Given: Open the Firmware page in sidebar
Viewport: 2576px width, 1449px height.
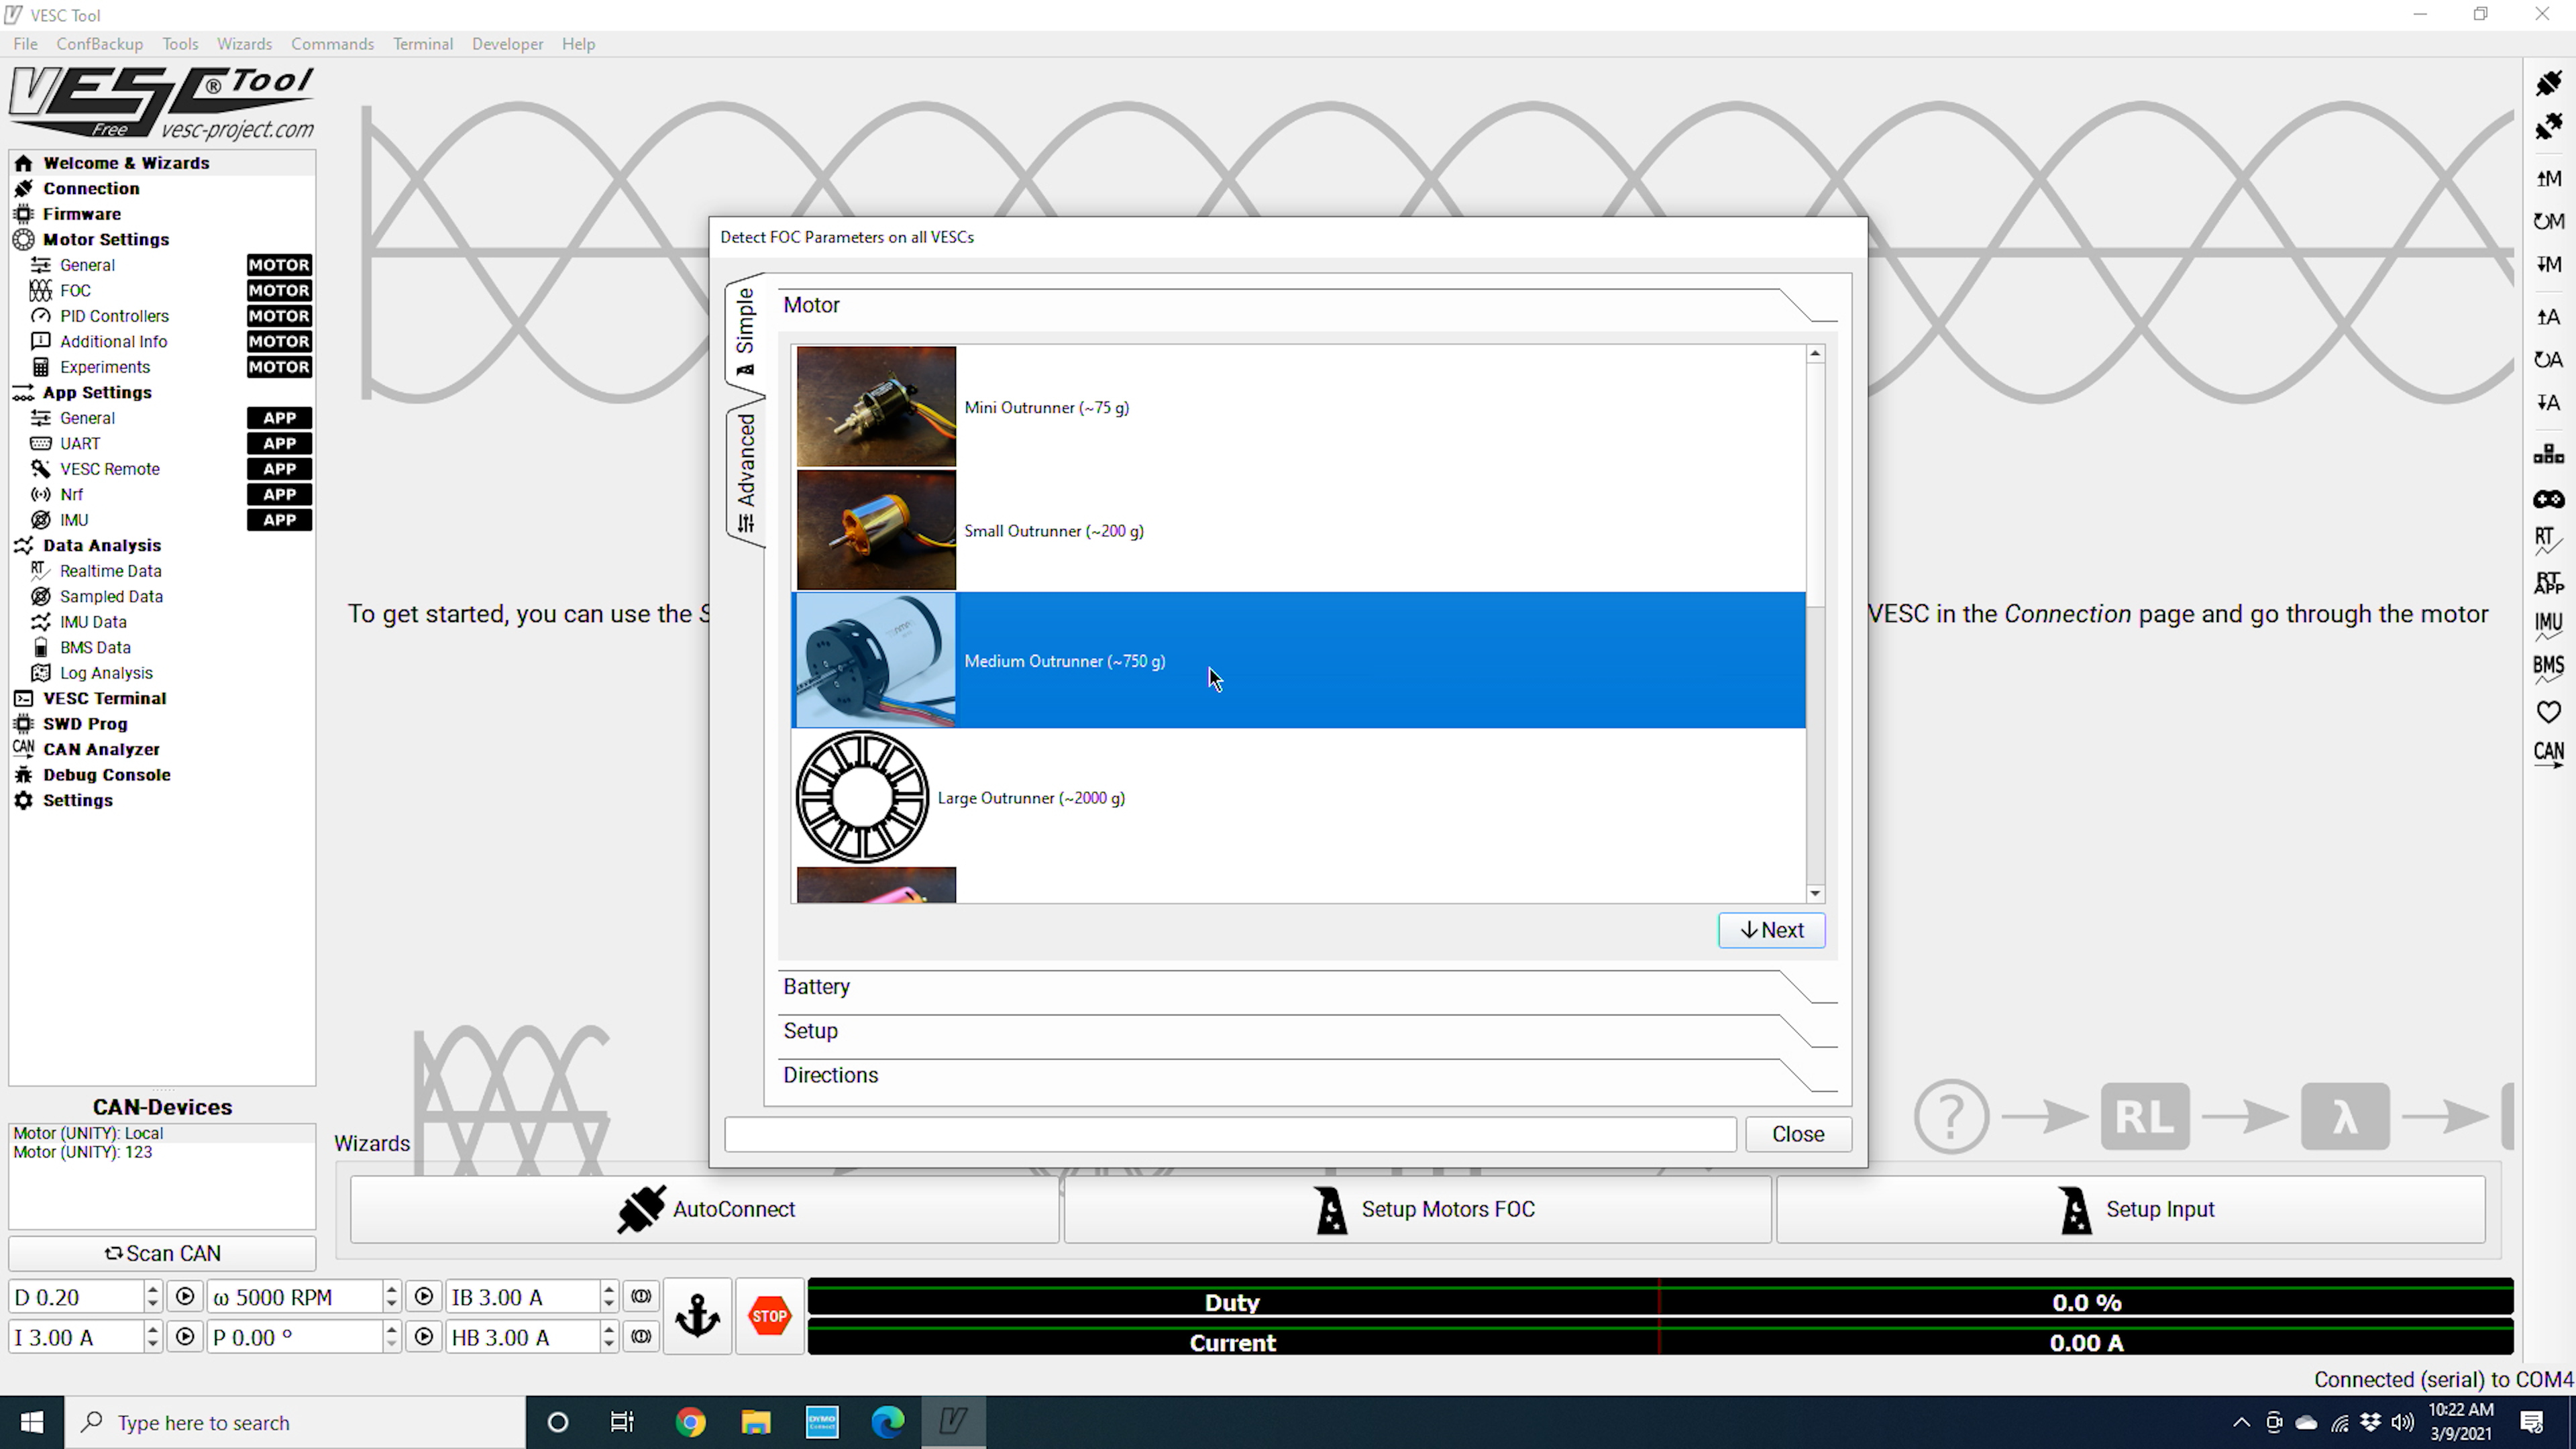Looking at the screenshot, I should click(x=162, y=214).
